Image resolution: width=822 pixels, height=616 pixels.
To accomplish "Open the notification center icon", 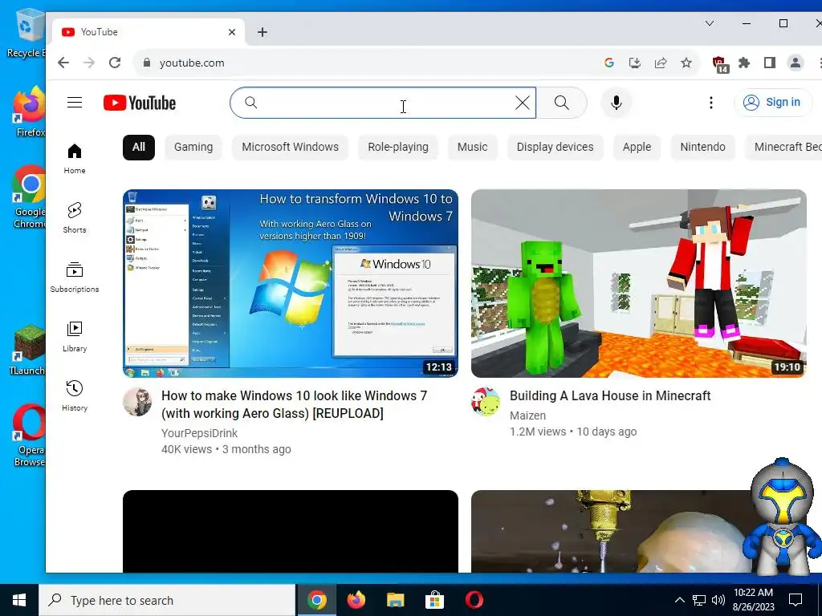I will coord(796,600).
